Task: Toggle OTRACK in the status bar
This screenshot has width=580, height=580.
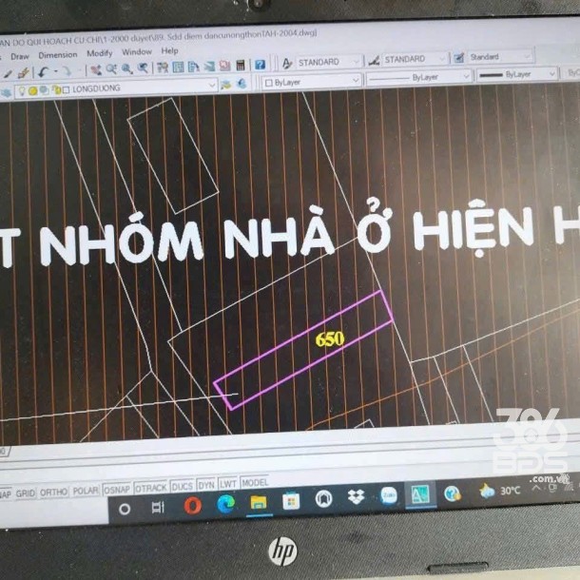Action: [x=151, y=489]
